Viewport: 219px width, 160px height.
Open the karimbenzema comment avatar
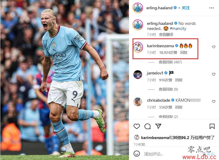138,48
